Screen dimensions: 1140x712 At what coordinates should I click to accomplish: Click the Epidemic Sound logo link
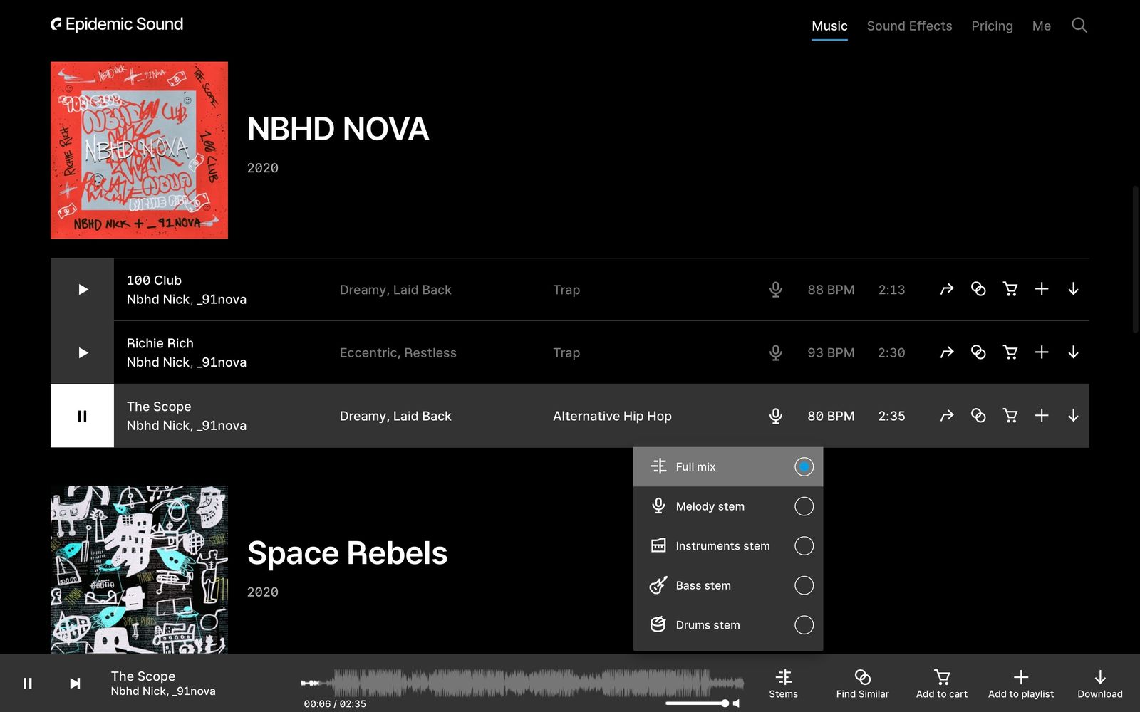coord(117,24)
